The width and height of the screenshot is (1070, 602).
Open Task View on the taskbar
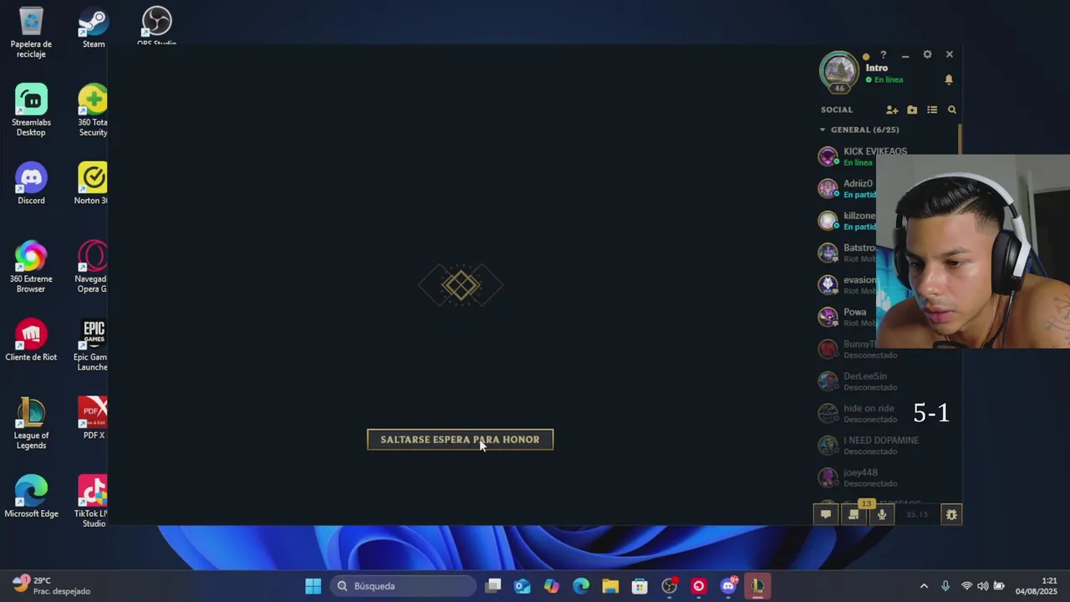[493, 586]
